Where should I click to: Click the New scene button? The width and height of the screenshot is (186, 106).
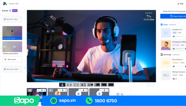pyautogui.click(x=12, y=60)
